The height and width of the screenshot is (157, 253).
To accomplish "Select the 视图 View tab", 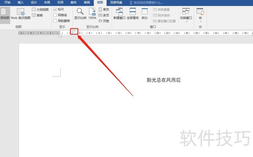I will 100,3.
